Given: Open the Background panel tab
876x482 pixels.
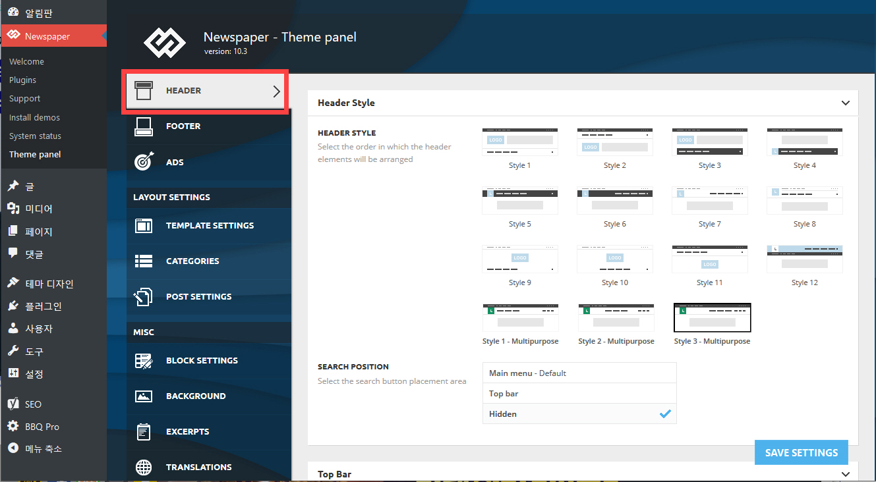Looking at the screenshot, I should 209,396.
